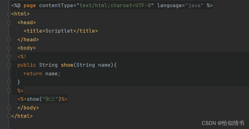Image resolution: width=249 pixels, height=129 pixels.
Task: Click the <%= expression opening tag
Action: pos(22,99)
